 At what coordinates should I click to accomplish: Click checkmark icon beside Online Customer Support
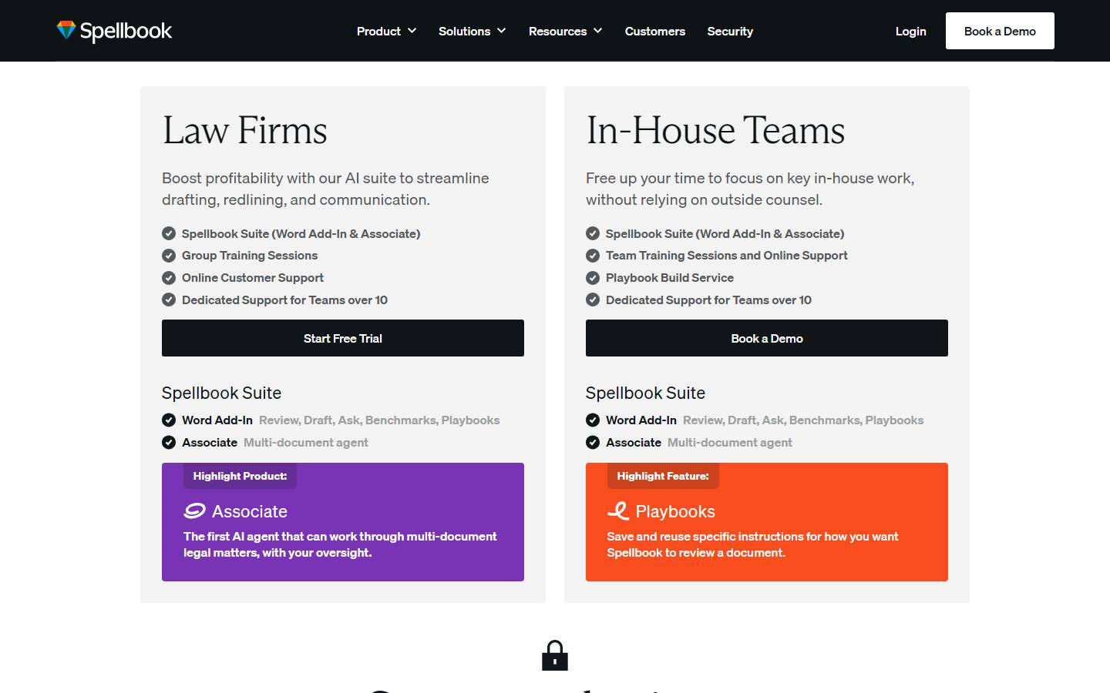coord(169,278)
